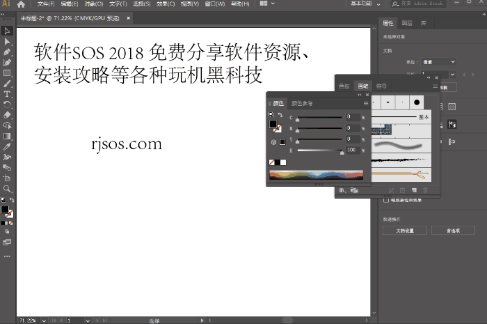Toggle snap to point icon in Properties
Viewport: 487px width, 324px height.
(x=452, y=141)
